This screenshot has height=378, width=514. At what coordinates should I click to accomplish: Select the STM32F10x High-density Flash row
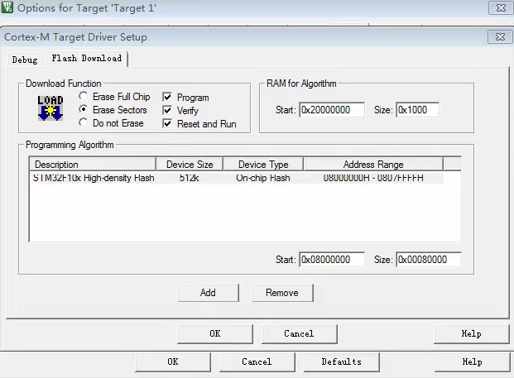[x=237, y=178]
